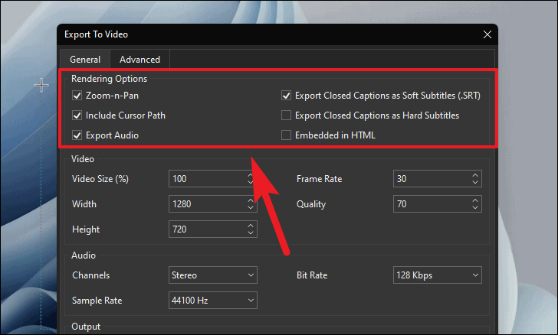Screen dimensions: 558x335
Task: Open the Channels Stereo dropdown
Action: tap(213, 275)
